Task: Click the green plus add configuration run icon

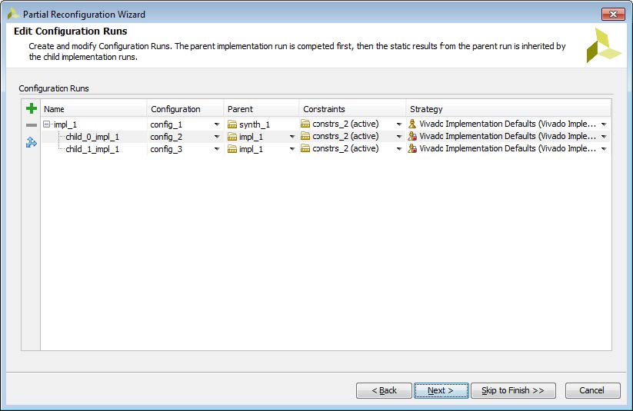Action: pos(31,108)
